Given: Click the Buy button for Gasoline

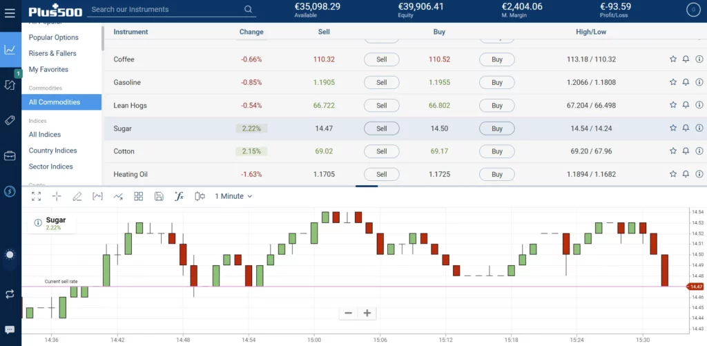Looking at the screenshot, I should [497, 83].
